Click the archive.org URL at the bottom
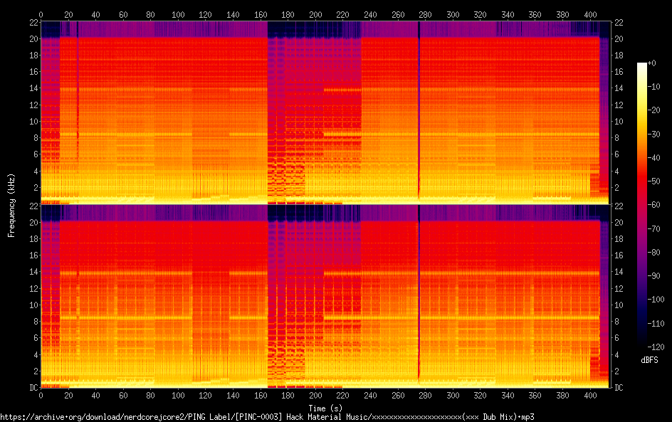 267,416
